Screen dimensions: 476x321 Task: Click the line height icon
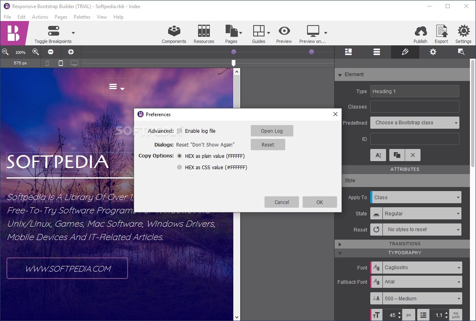pos(423,315)
